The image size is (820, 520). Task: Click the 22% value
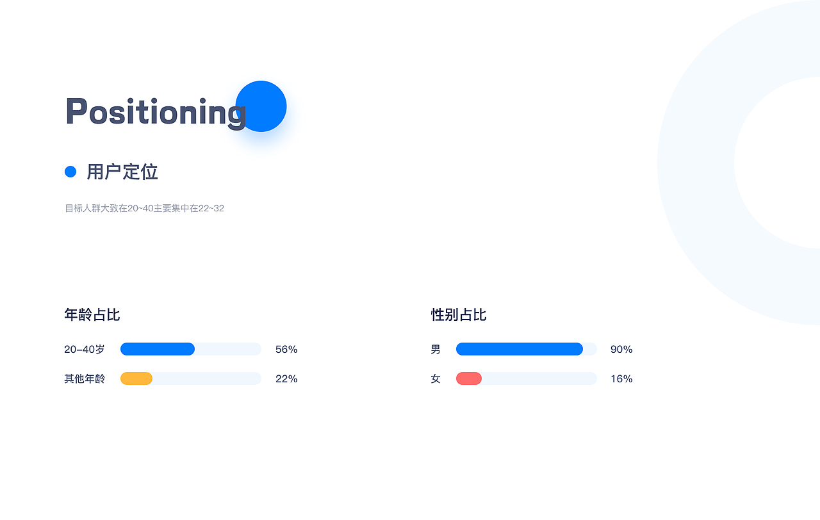(286, 378)
